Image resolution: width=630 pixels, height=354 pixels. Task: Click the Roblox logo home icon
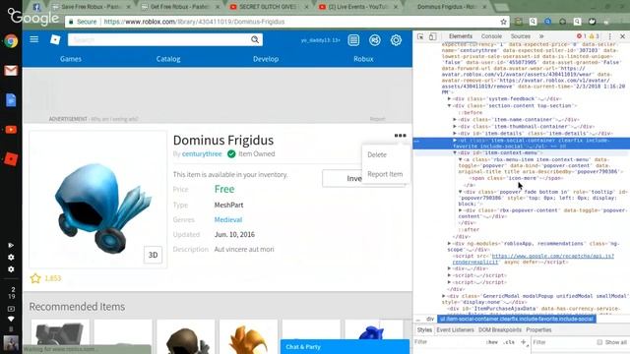click(x=55, y=39)
